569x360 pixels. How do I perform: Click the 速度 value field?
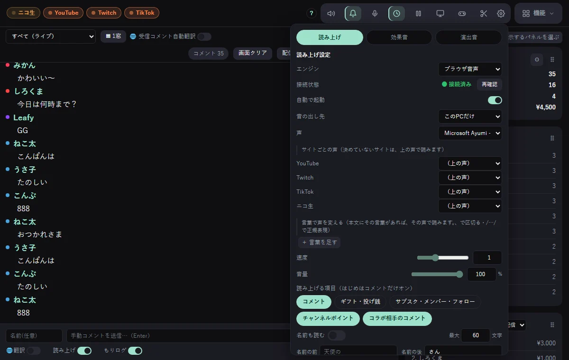coord(487,258)
